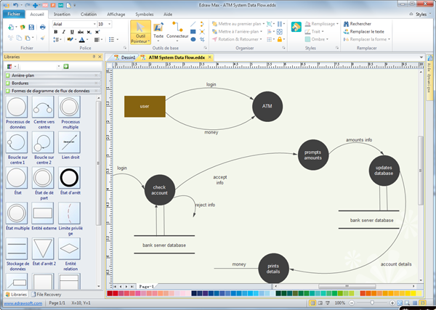The image size is (436, 310).
Task: Pick 'Stockage de données' shape
Action: (17, 248)
